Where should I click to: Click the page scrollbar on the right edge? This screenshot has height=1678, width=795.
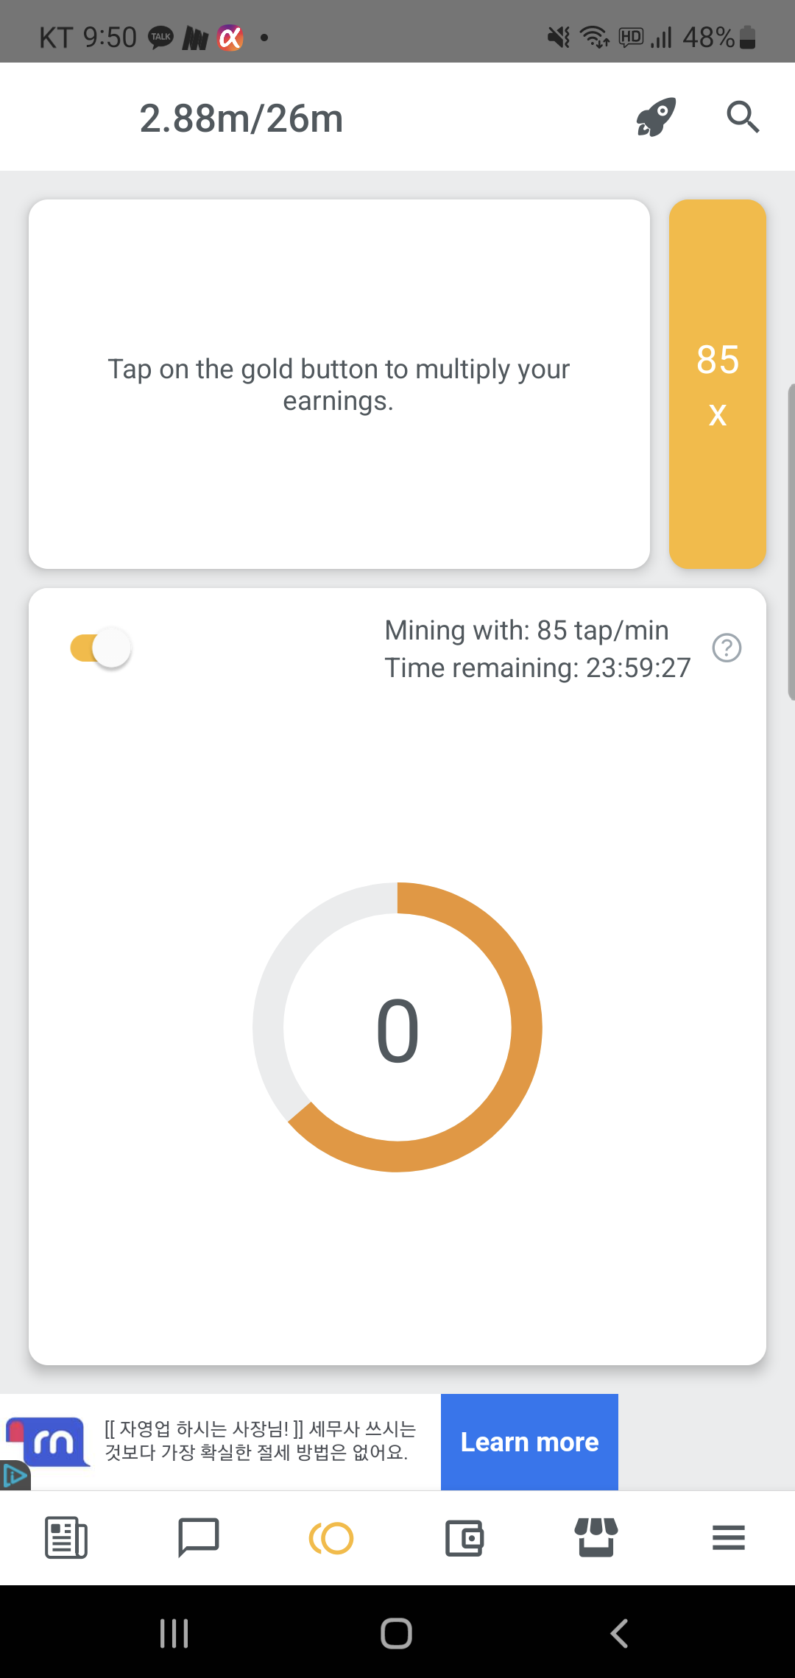791,541
